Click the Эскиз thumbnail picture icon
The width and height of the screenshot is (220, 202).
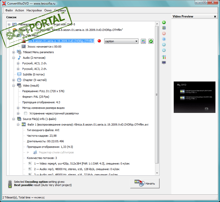(x=24, y=47)
